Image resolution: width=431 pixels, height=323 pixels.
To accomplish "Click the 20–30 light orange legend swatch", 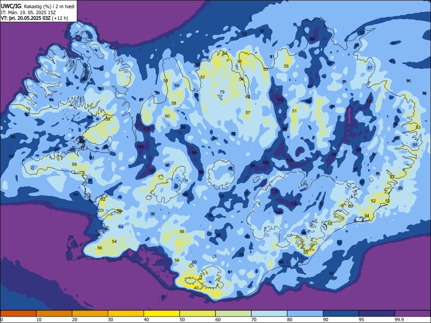I will click(x=90, y=314).
